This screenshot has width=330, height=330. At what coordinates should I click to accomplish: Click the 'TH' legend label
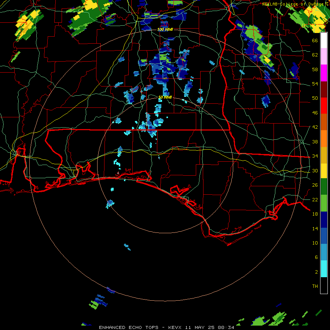click(x=315, y=286)
